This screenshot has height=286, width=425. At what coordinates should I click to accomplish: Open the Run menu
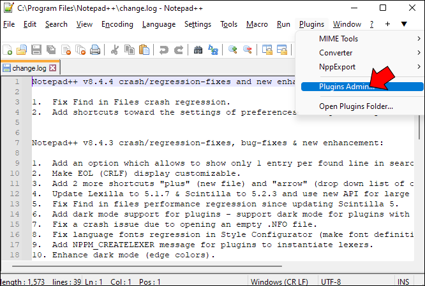point(283,24)
